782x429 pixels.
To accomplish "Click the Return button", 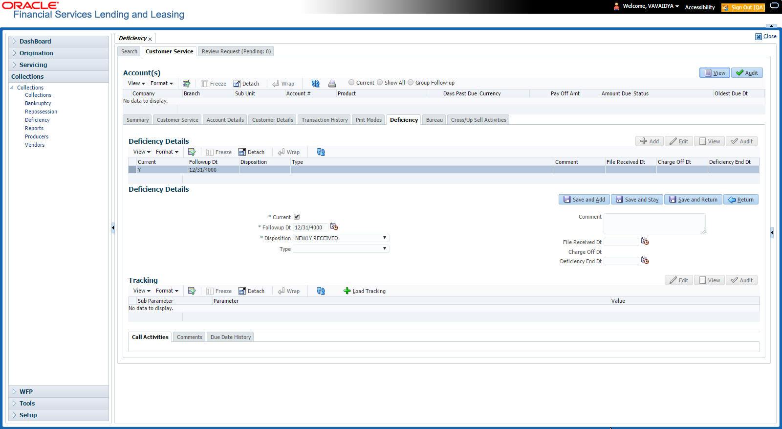I will [x=741, y=200].
